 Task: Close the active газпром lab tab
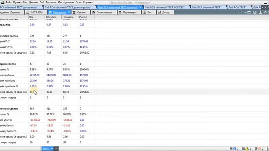point(140,8)
